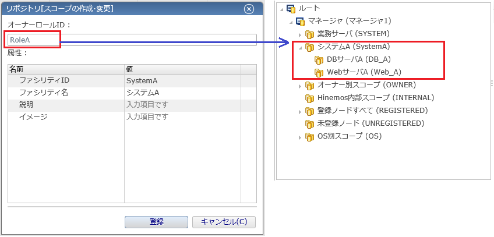Click the OS別スコープ icon
Screen dimensions: 494x237
(x=310, y=137)
